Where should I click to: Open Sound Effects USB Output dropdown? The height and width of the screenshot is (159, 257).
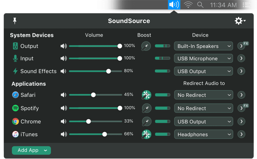pyautogui.click(x=203, y=71)
